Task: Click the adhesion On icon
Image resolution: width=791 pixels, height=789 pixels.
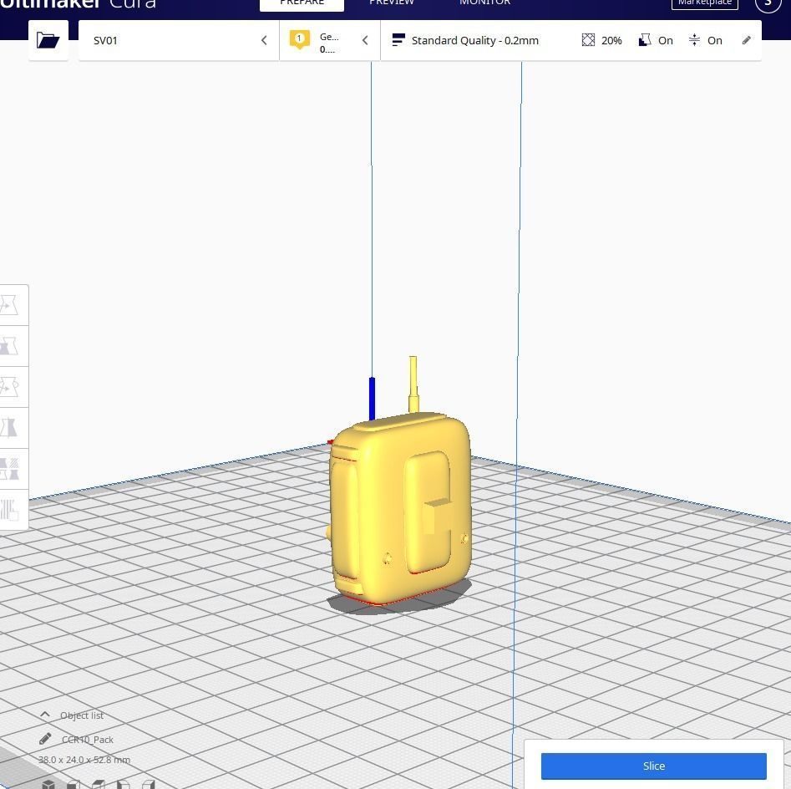Action: (x=694, y=40)
